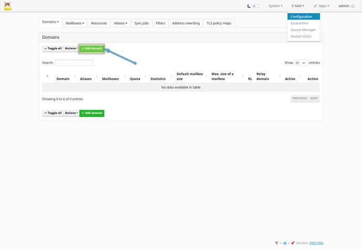Open the System menu
The width and height of the screenshot is (362, 250).
pyautogui.click(x=275, y=6)
